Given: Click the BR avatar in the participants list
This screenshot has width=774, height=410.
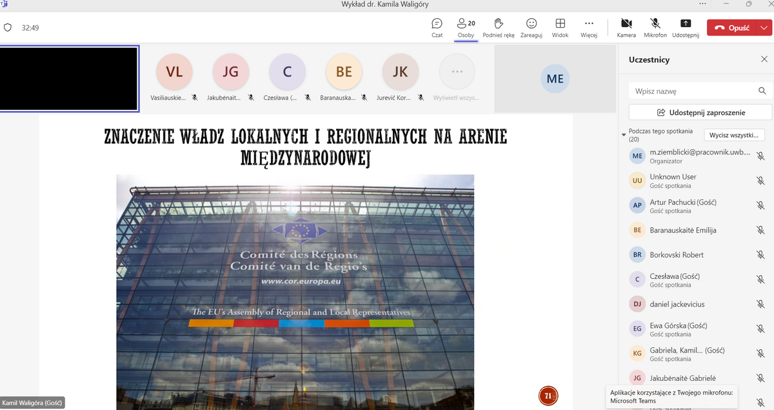Looking at the screenshot, I should pos(637,254).
